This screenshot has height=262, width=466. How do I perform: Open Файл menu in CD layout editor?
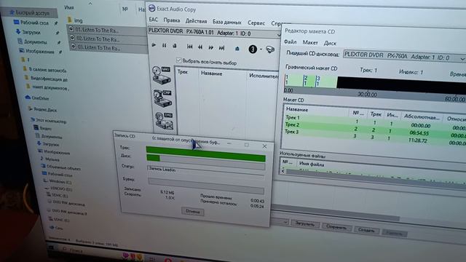pos(290,42)
